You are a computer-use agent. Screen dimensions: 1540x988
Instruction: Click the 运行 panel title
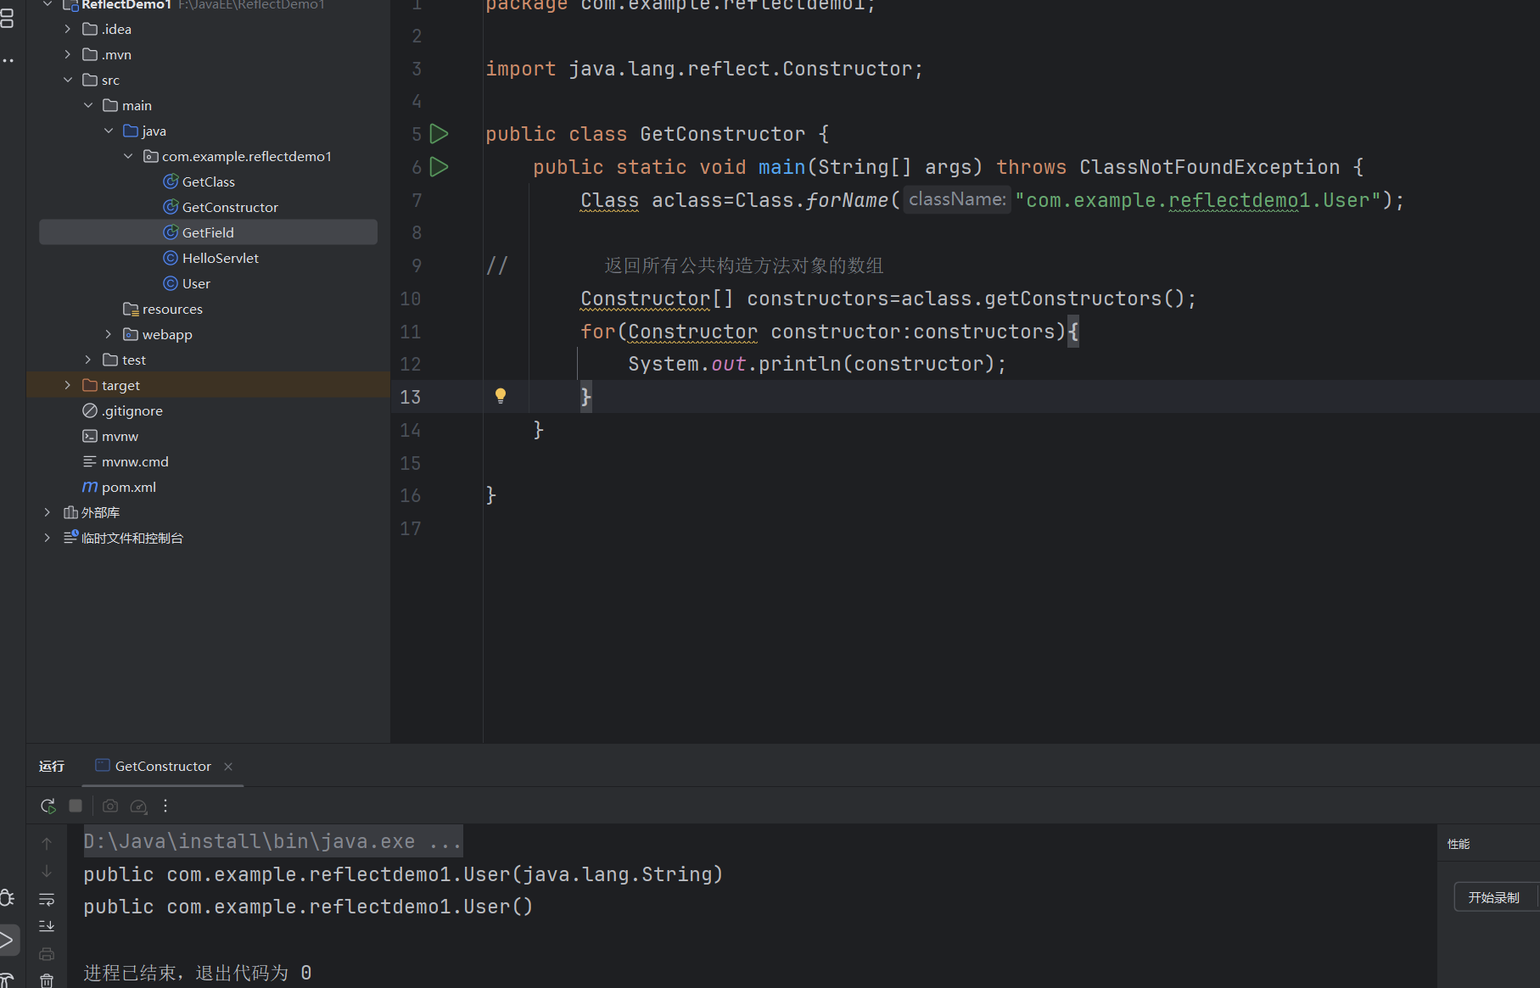coord(52,766)
